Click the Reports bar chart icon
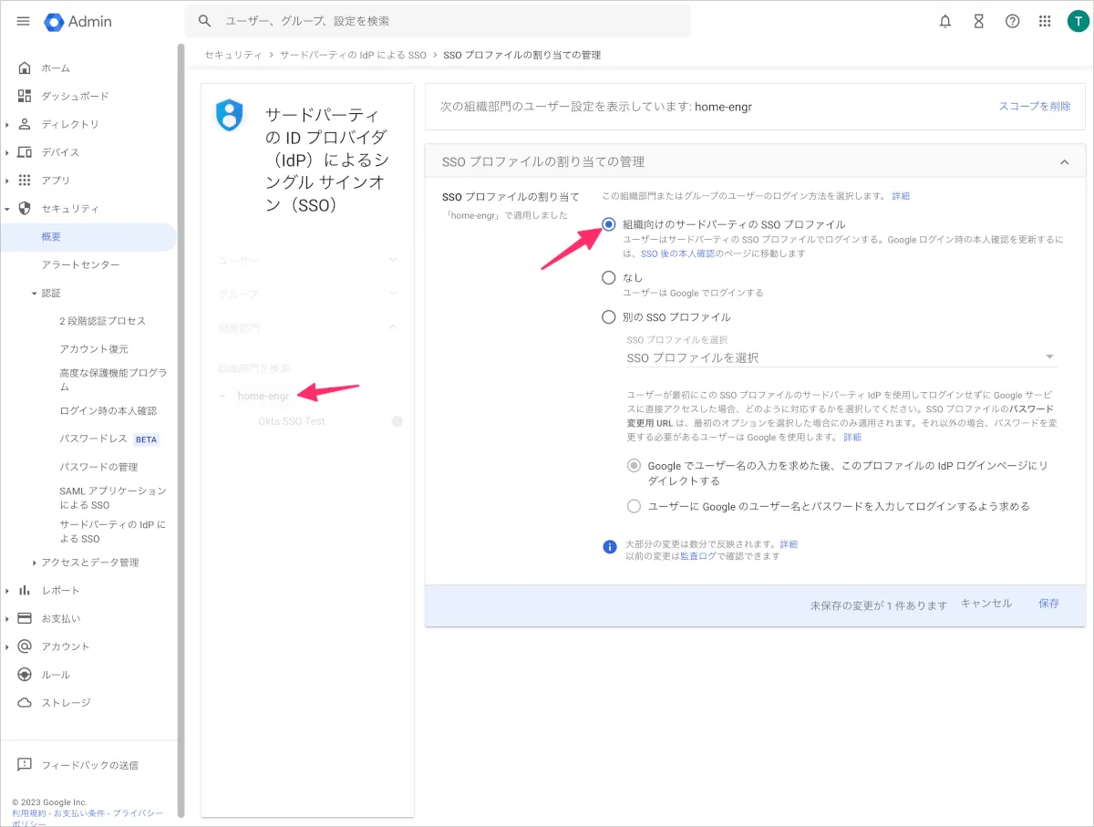This screenshot has width=1094, height=827. 25,591
